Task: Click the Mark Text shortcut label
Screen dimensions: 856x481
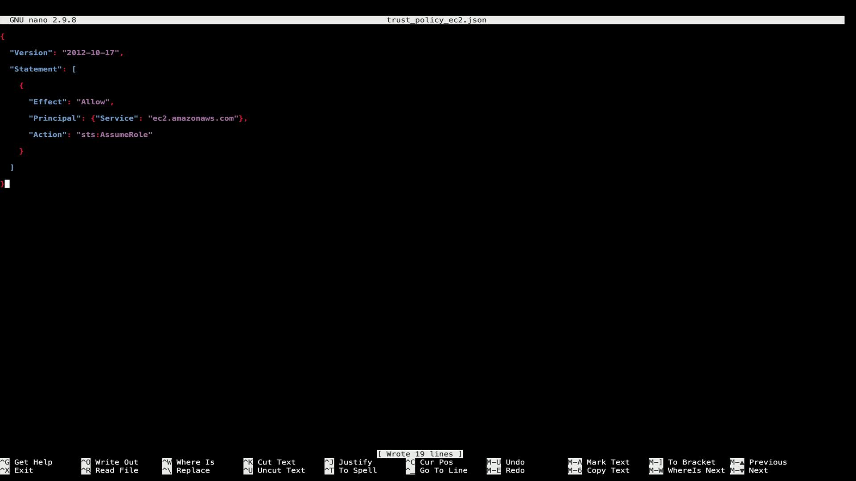Action: point(608,462)
